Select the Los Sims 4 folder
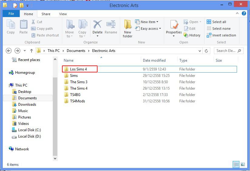The width and height of the screenshot is (250, 171). point(150,69)
